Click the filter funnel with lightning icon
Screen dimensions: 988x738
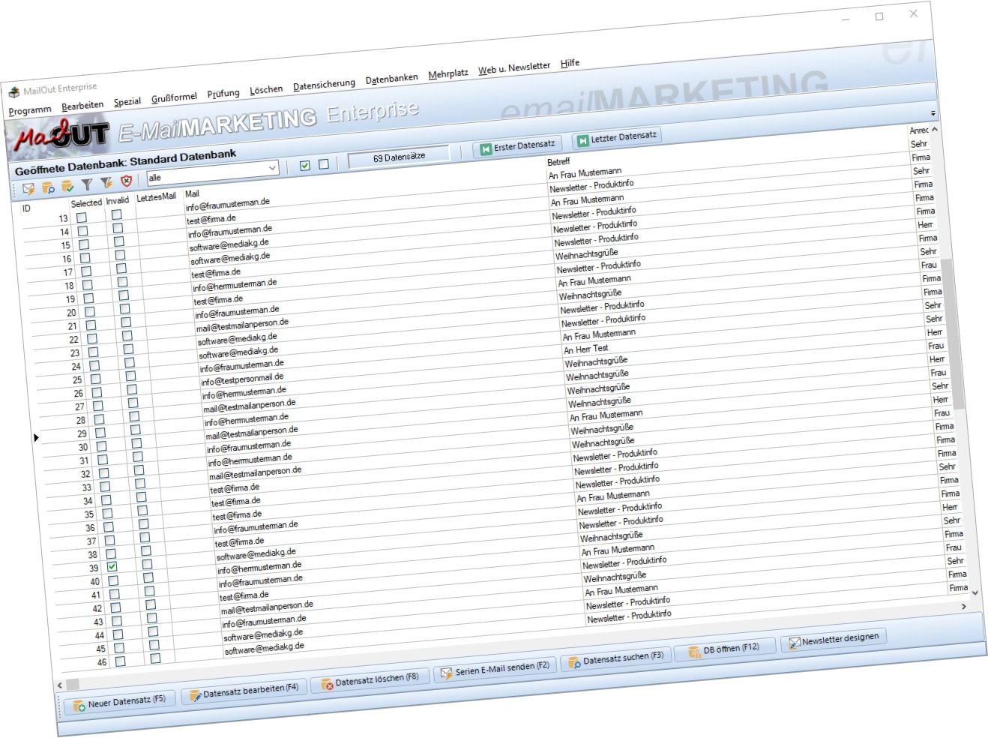click(x=106, y=183)
